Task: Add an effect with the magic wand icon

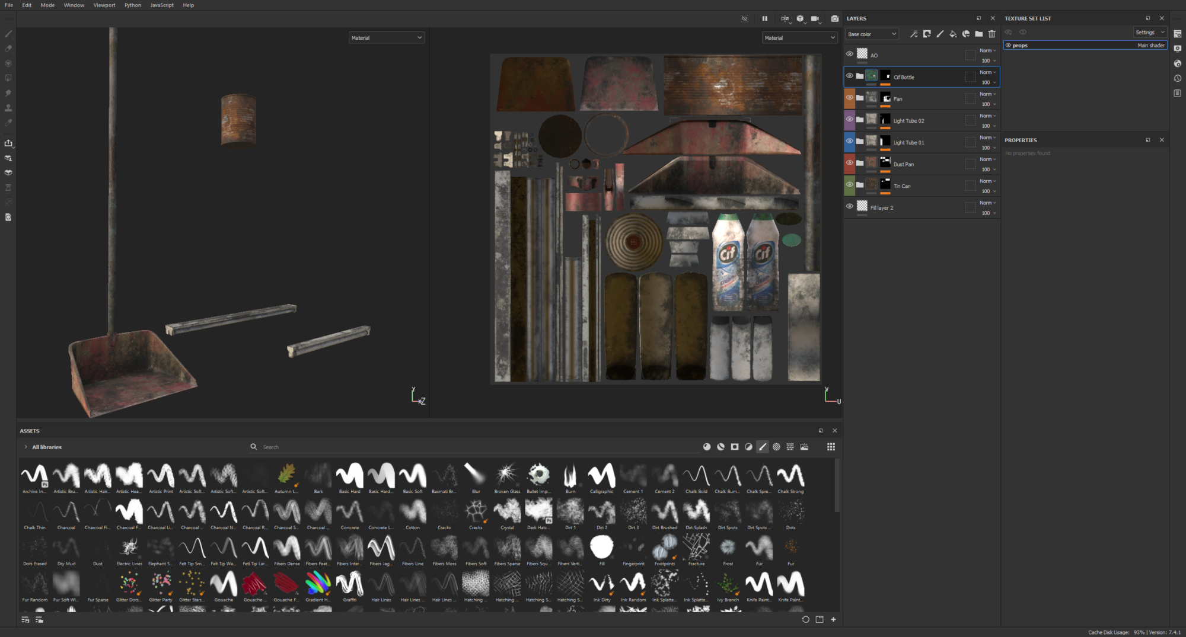Action: (x=914, y=34)
